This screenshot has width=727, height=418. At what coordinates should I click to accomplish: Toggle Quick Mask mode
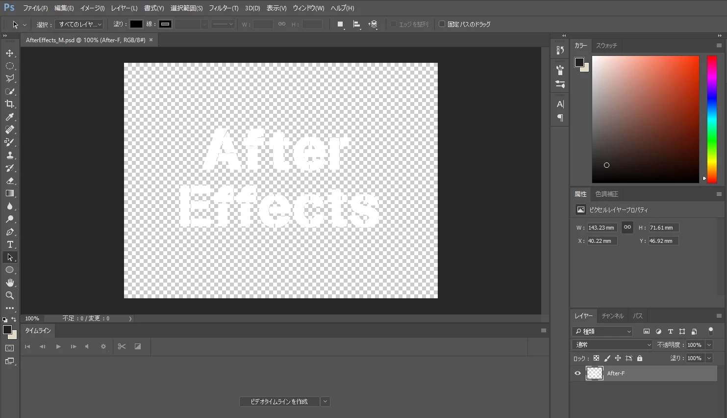pos(10,348)
